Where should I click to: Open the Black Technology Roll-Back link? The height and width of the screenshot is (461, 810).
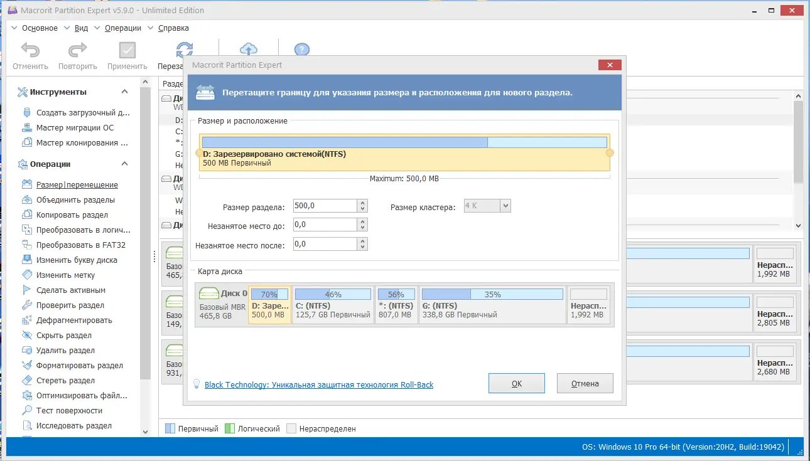319,385
